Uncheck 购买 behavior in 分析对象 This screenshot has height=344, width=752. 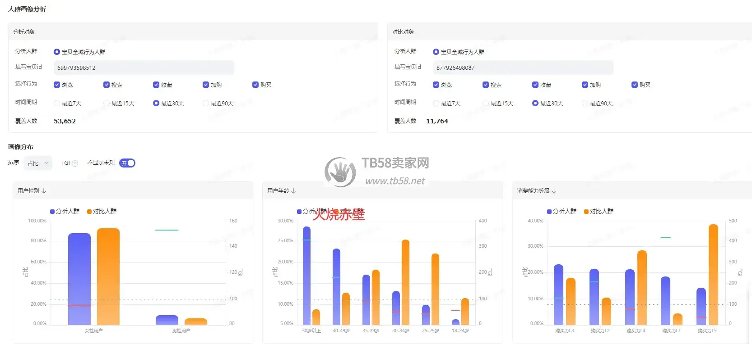255,85
